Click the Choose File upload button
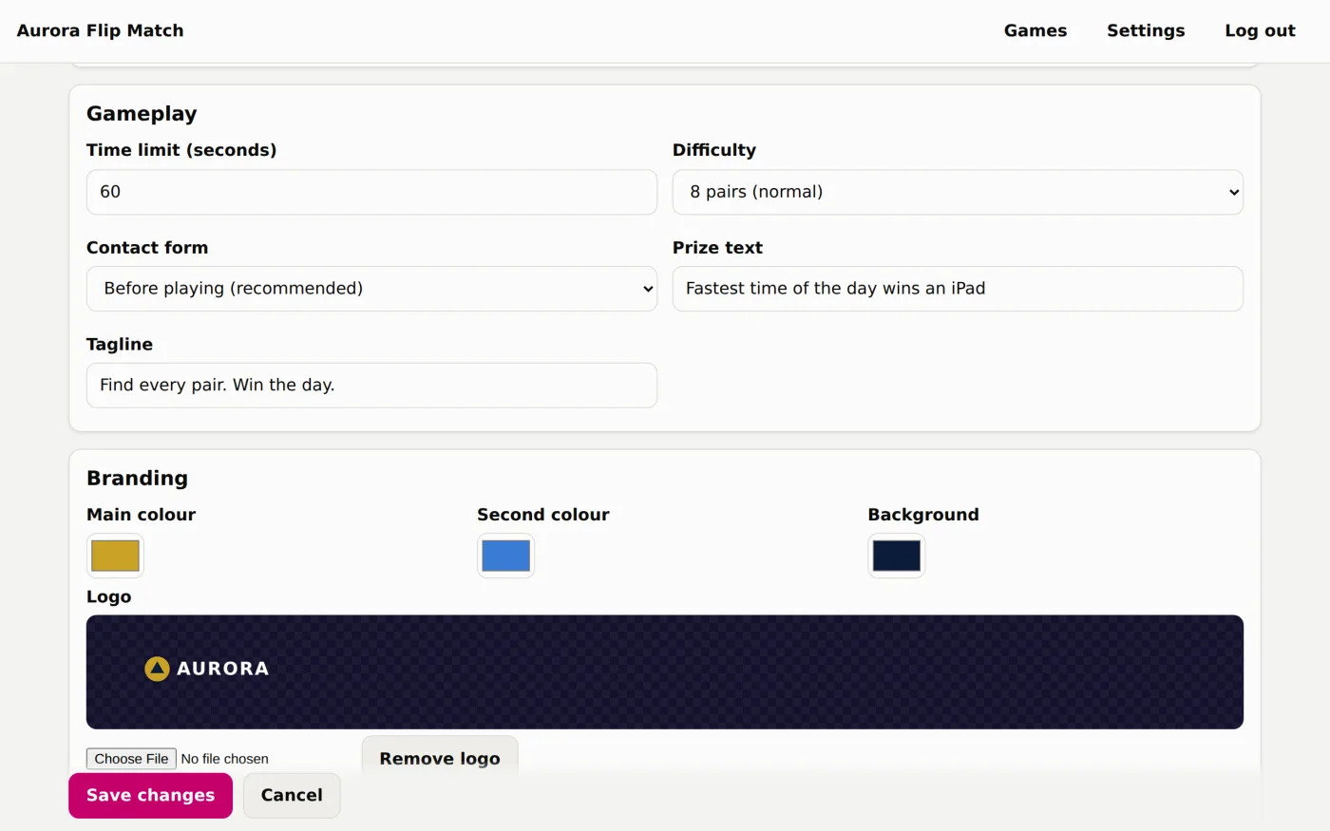This screenshot has width=1330, height=831. pos(131,759)
